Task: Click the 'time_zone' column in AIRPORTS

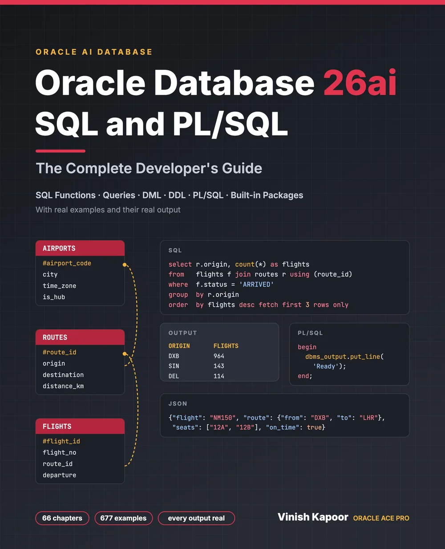Action: pyautogui.click(x=60, y=286)
